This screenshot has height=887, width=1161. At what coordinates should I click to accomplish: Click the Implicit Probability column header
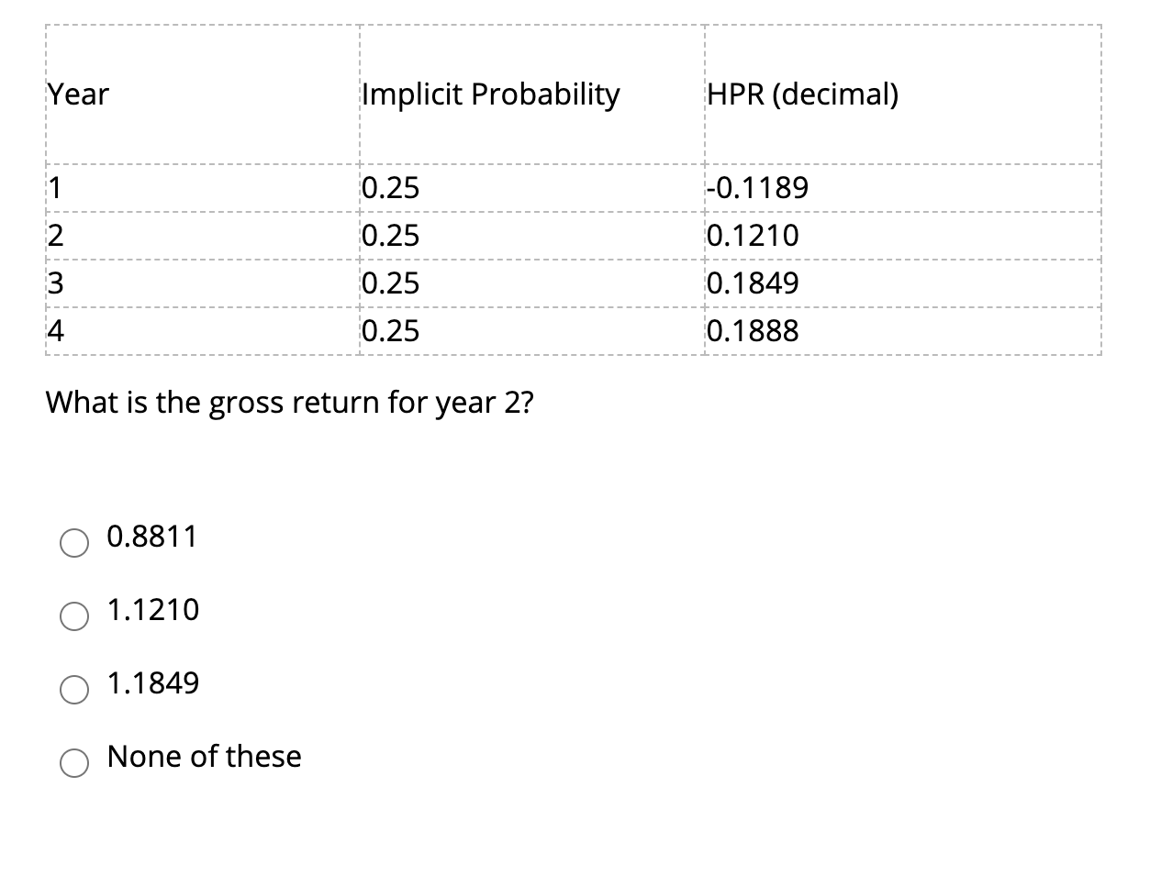point(489,94)
